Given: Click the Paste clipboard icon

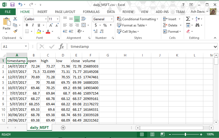Looking at the screenshot, I should (7, 22).
